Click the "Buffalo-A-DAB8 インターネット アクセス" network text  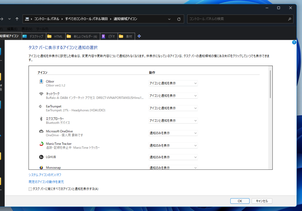70,98
